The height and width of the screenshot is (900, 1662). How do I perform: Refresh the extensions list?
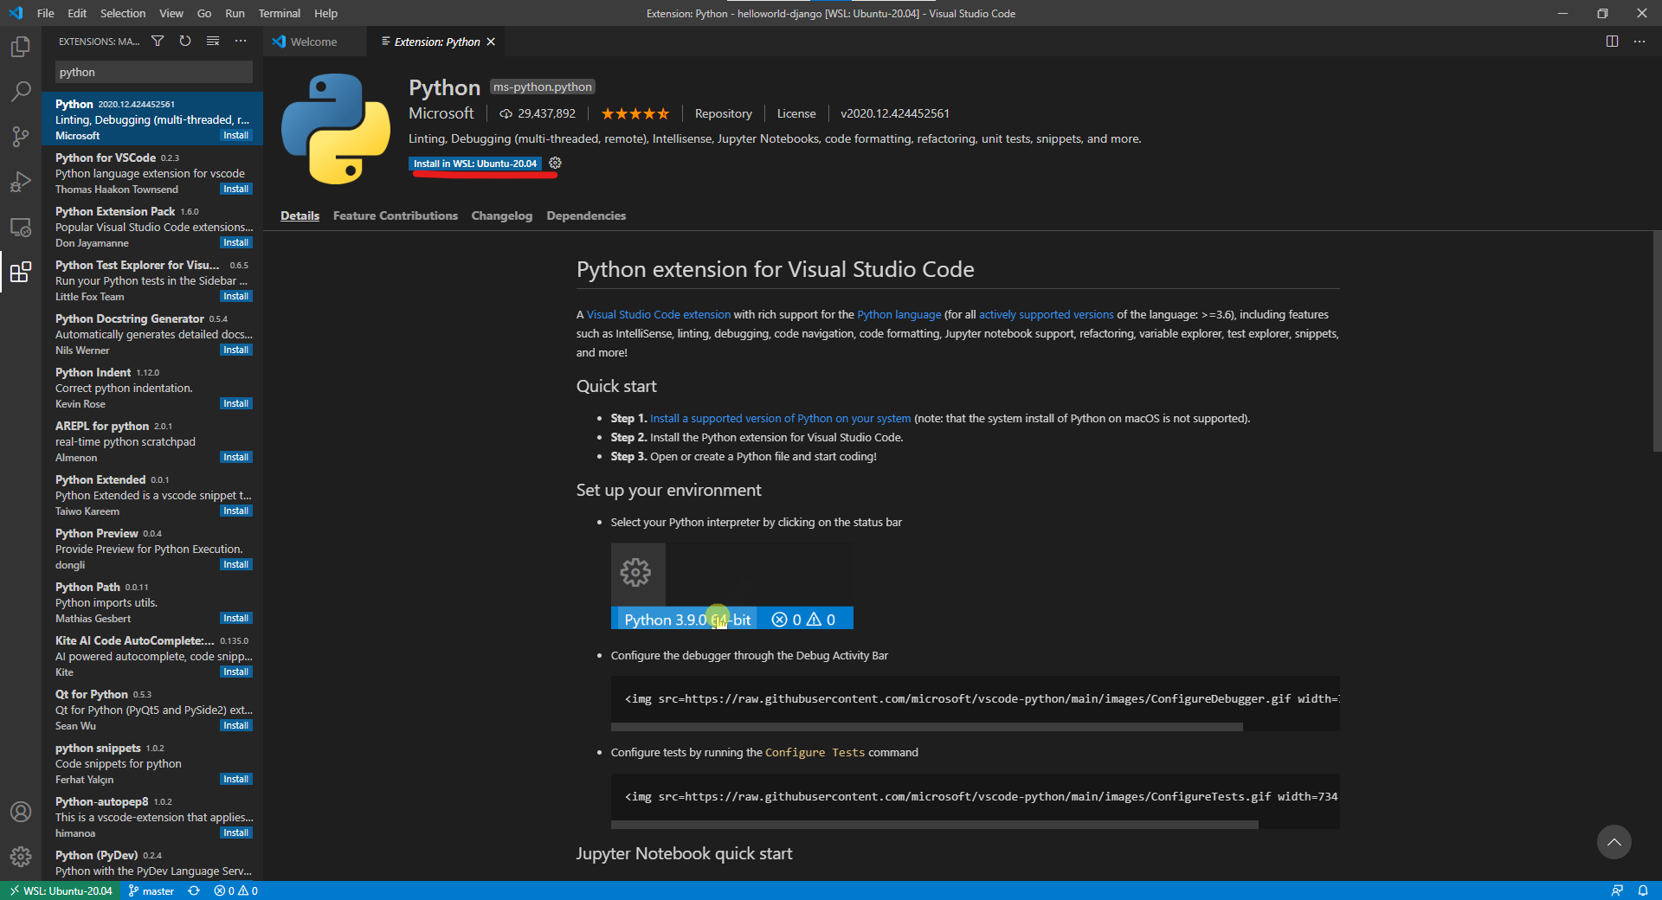(x=185, y=41)
